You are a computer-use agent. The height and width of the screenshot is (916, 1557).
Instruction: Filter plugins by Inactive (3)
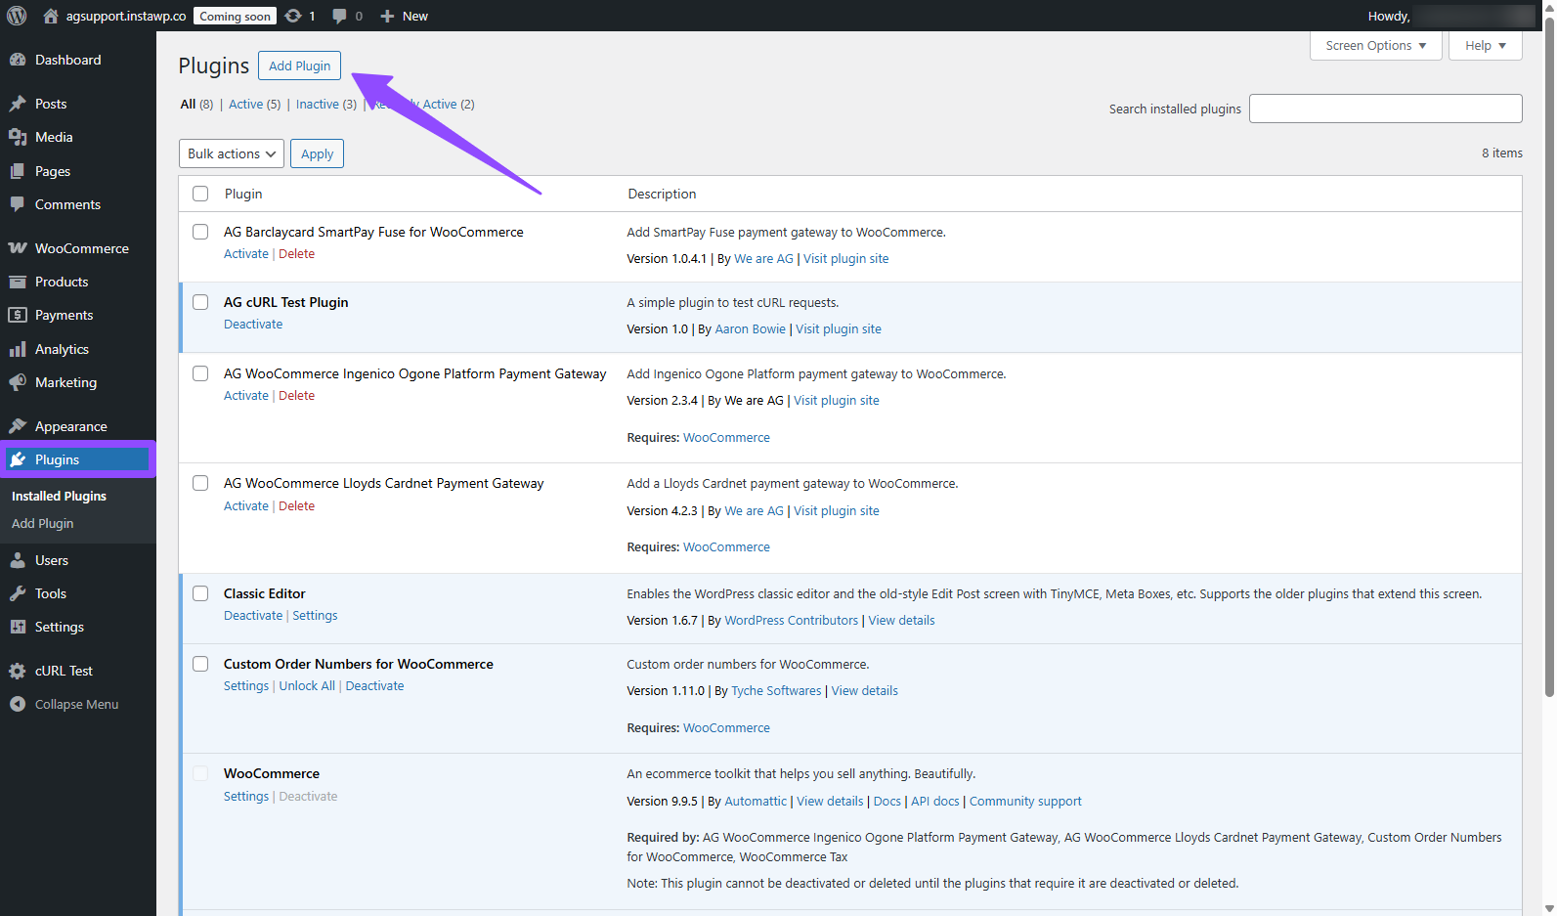pyautogui.click(x=326, y=105)
